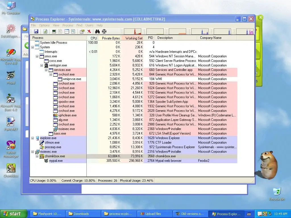Open the File menu

click(33, 25)
